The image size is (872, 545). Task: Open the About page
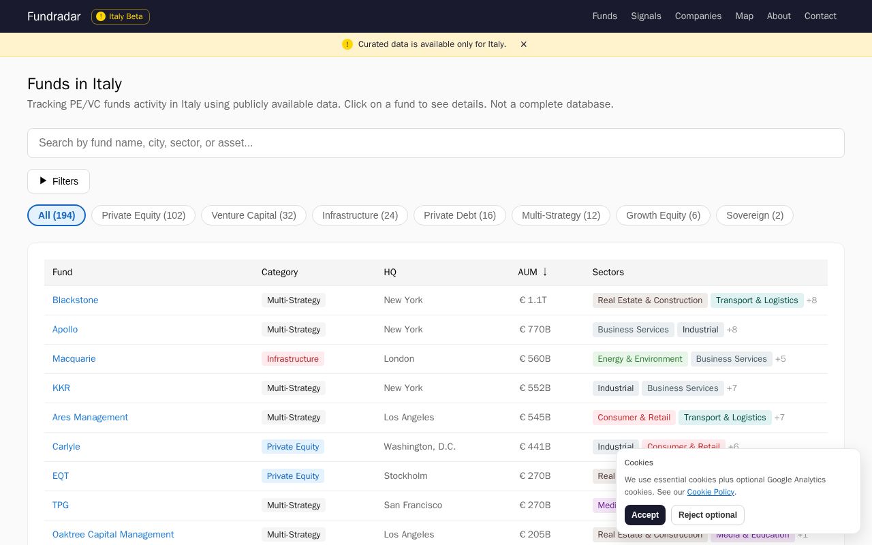coord(779,16)
